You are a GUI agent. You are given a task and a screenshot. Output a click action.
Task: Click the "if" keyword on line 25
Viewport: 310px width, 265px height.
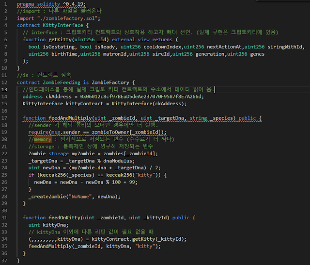click(31, 175)
